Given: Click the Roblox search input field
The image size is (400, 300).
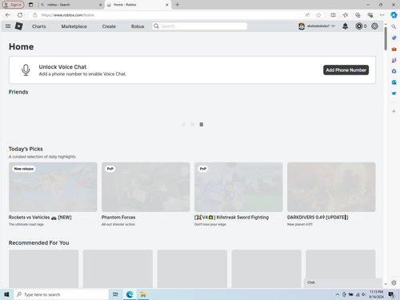Looking at the screenshot, I should [200, 26].
